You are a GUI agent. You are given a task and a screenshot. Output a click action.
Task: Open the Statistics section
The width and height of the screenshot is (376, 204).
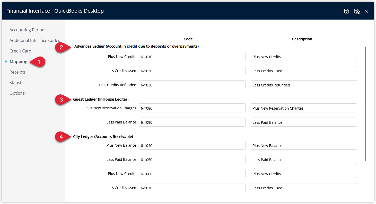pos(18,83)
